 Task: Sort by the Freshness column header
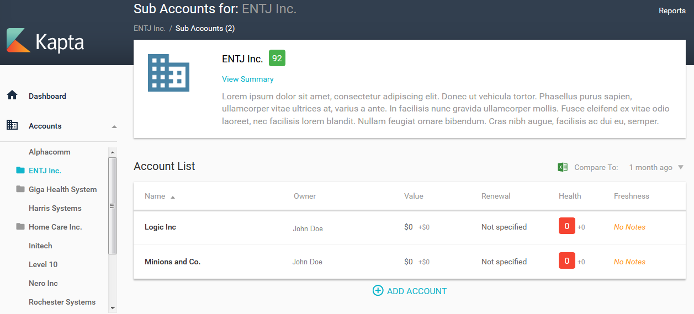coord(632,196)
